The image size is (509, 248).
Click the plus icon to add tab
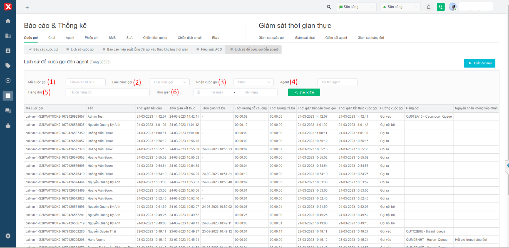pyautogui.click(x=27, y=7)
